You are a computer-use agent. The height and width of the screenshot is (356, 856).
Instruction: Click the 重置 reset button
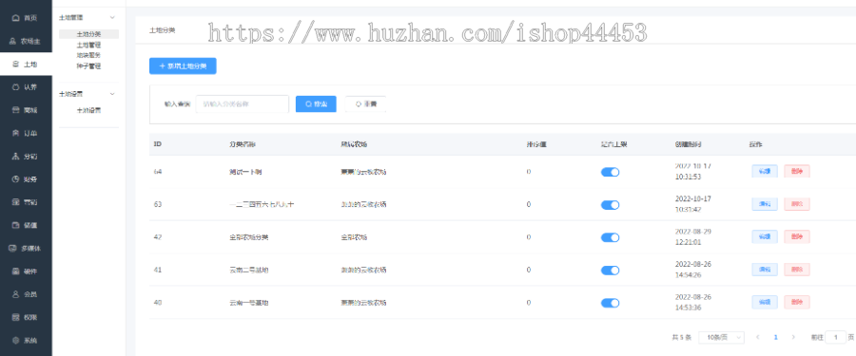(x=366, y=103)
